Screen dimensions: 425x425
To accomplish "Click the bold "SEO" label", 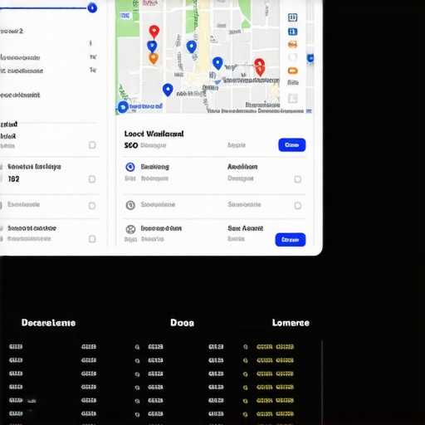I will coord(131,145).
